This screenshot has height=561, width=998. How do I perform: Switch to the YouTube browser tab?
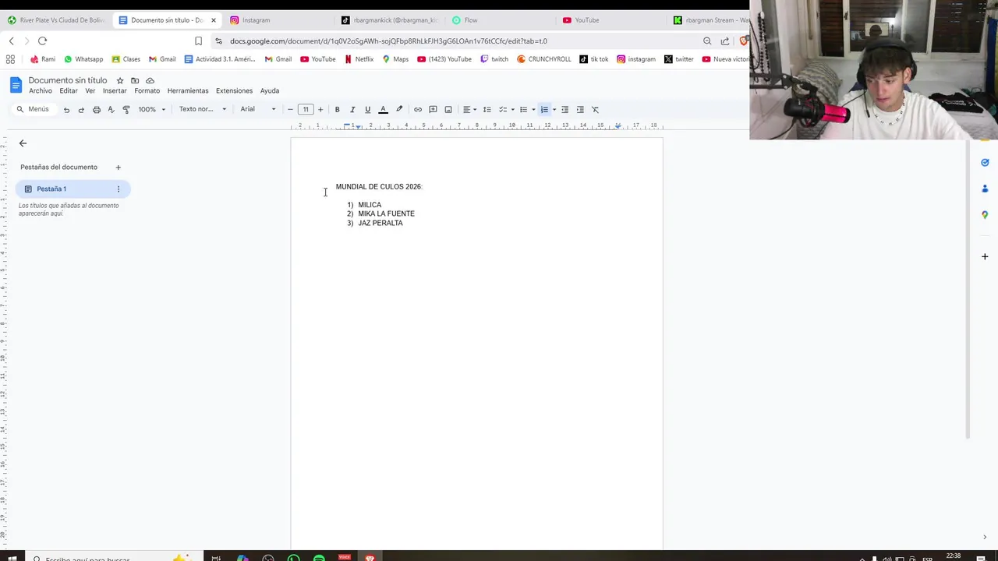click(612, 20)
